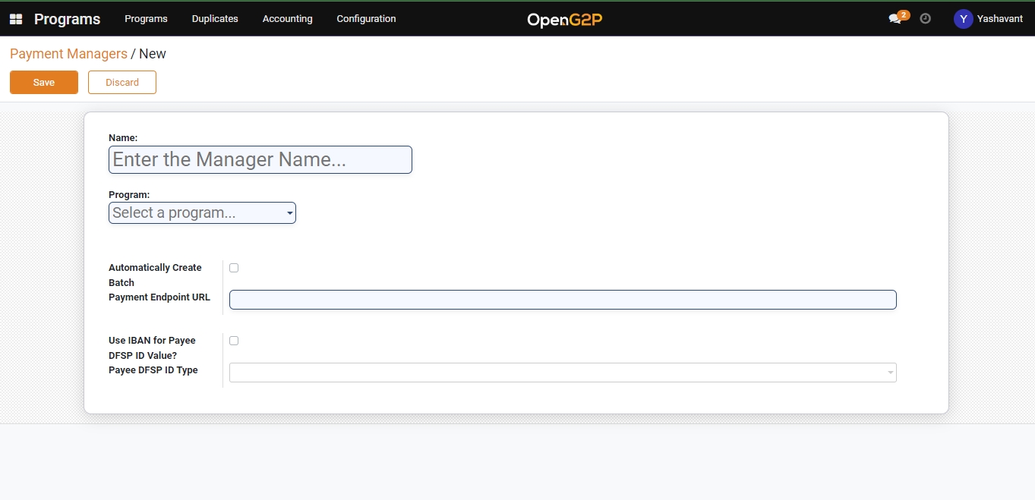Screen dimensions: 1035x500
Task: Open the conversations messages icon
Action: point(896,19)
